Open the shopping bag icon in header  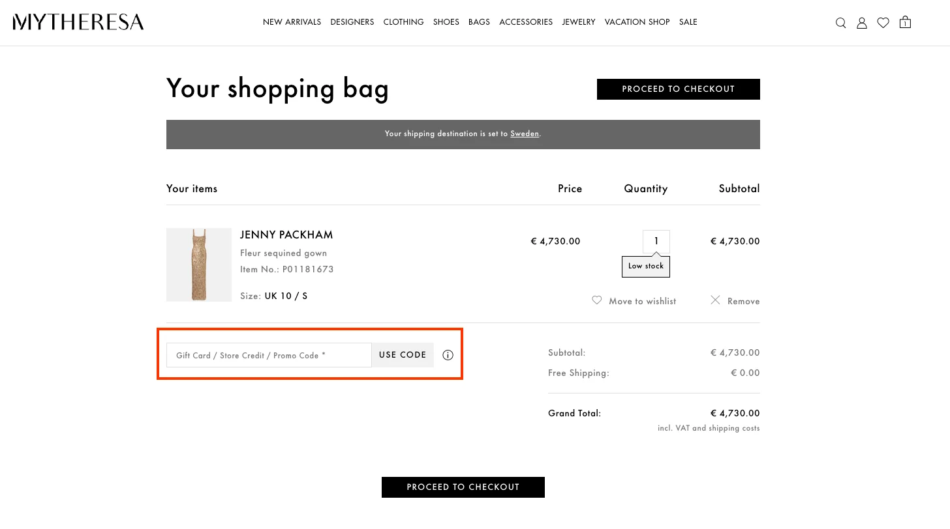(x=905, y=22)
